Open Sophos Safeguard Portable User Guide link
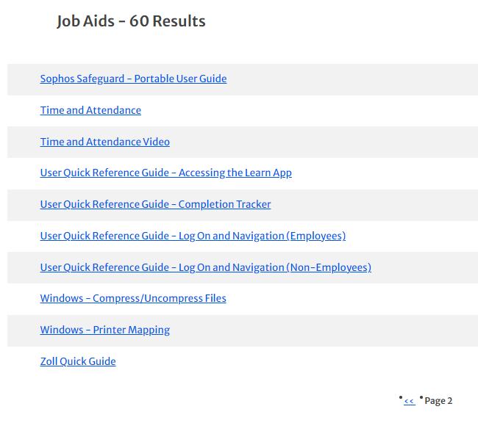This screenshot has height=423, width=478. click(133, 79)
